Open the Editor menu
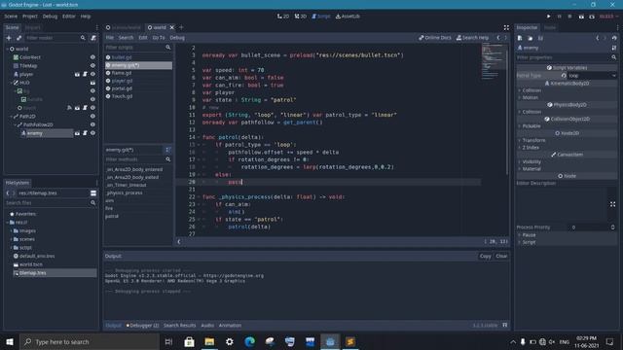 [69, 17]
